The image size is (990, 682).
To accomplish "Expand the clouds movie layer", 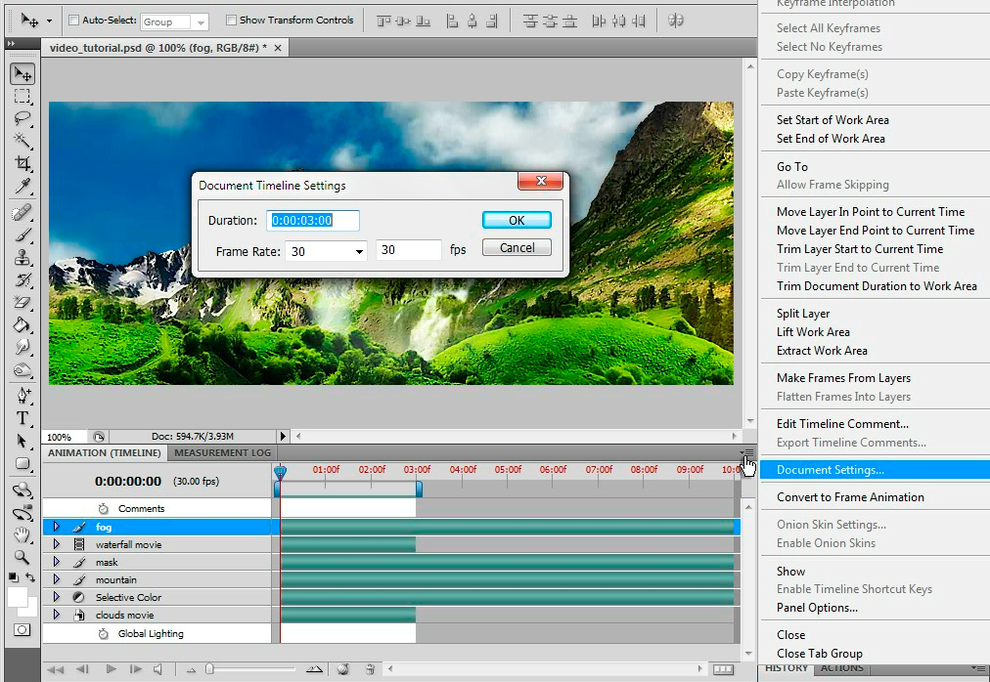I will [x=56, y=615].
